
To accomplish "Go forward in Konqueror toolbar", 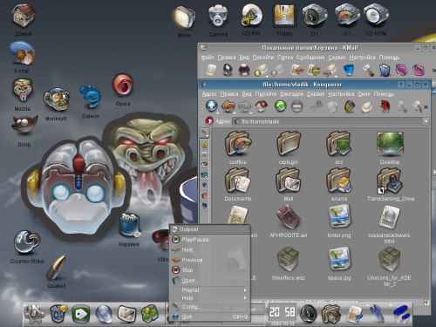I will (244, 106).
